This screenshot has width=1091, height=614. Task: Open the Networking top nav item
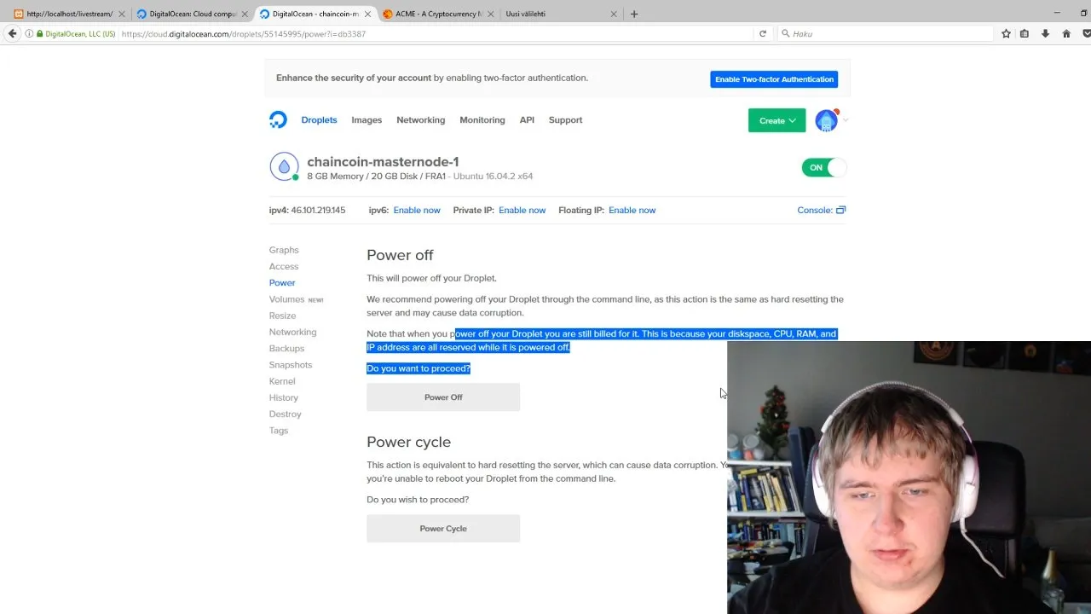pos(420,120)
